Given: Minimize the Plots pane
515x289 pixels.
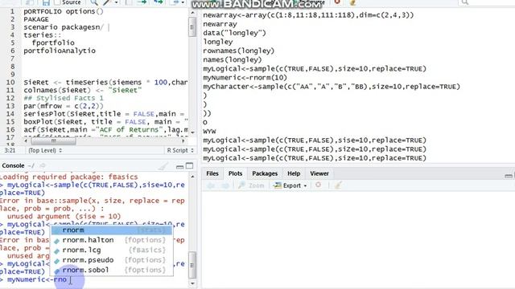Looking at the screenshot, I should coord(508,177).
